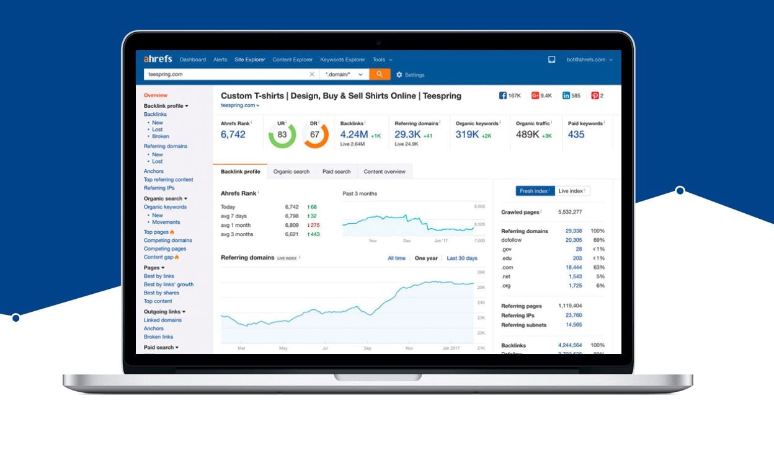Click the Pinterest share count icon
This screenshot has height=450, width=774.
click(595, 95)
